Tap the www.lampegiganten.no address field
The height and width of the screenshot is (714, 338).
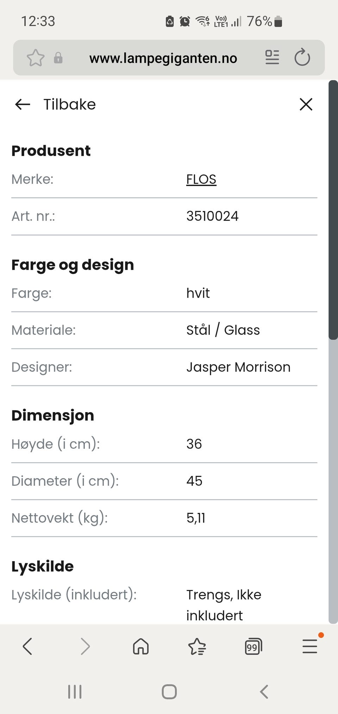coord(163,58)
